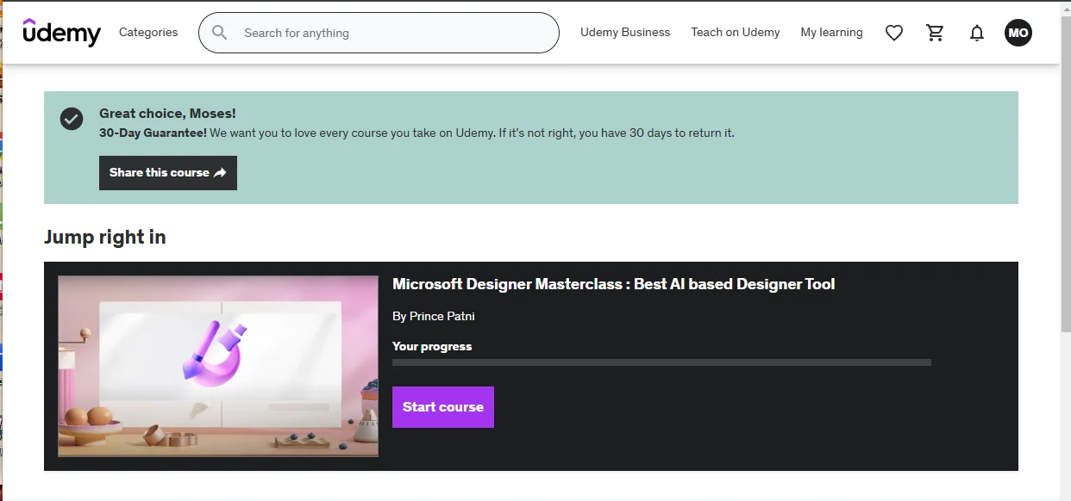
Task: Click the Start course button
Action: click(443, 407)
